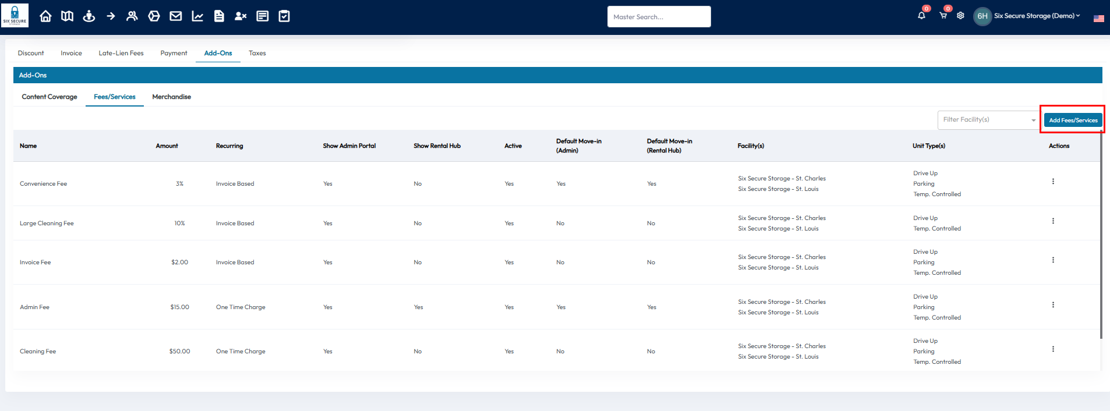Viewport: 1110px width, 411px height.
Task: Open Six Secure Storage (Demo) account menu
Action: (1036, 16)
